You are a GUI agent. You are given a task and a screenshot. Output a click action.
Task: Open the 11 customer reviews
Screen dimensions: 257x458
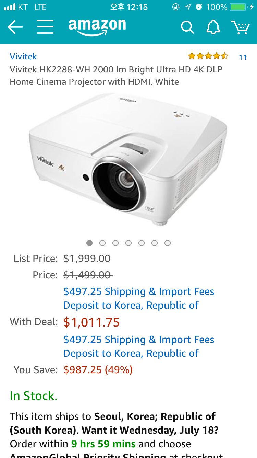click(243, 57)
